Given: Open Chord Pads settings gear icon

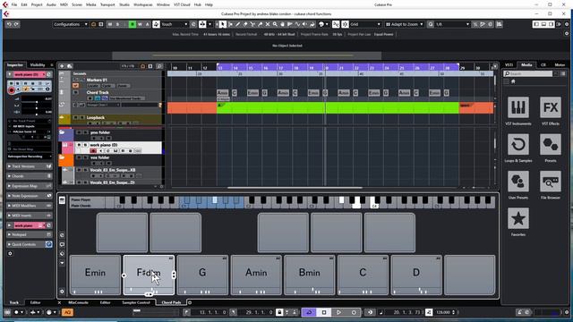Looking at the screenshot, I should [x=62, y=292].
